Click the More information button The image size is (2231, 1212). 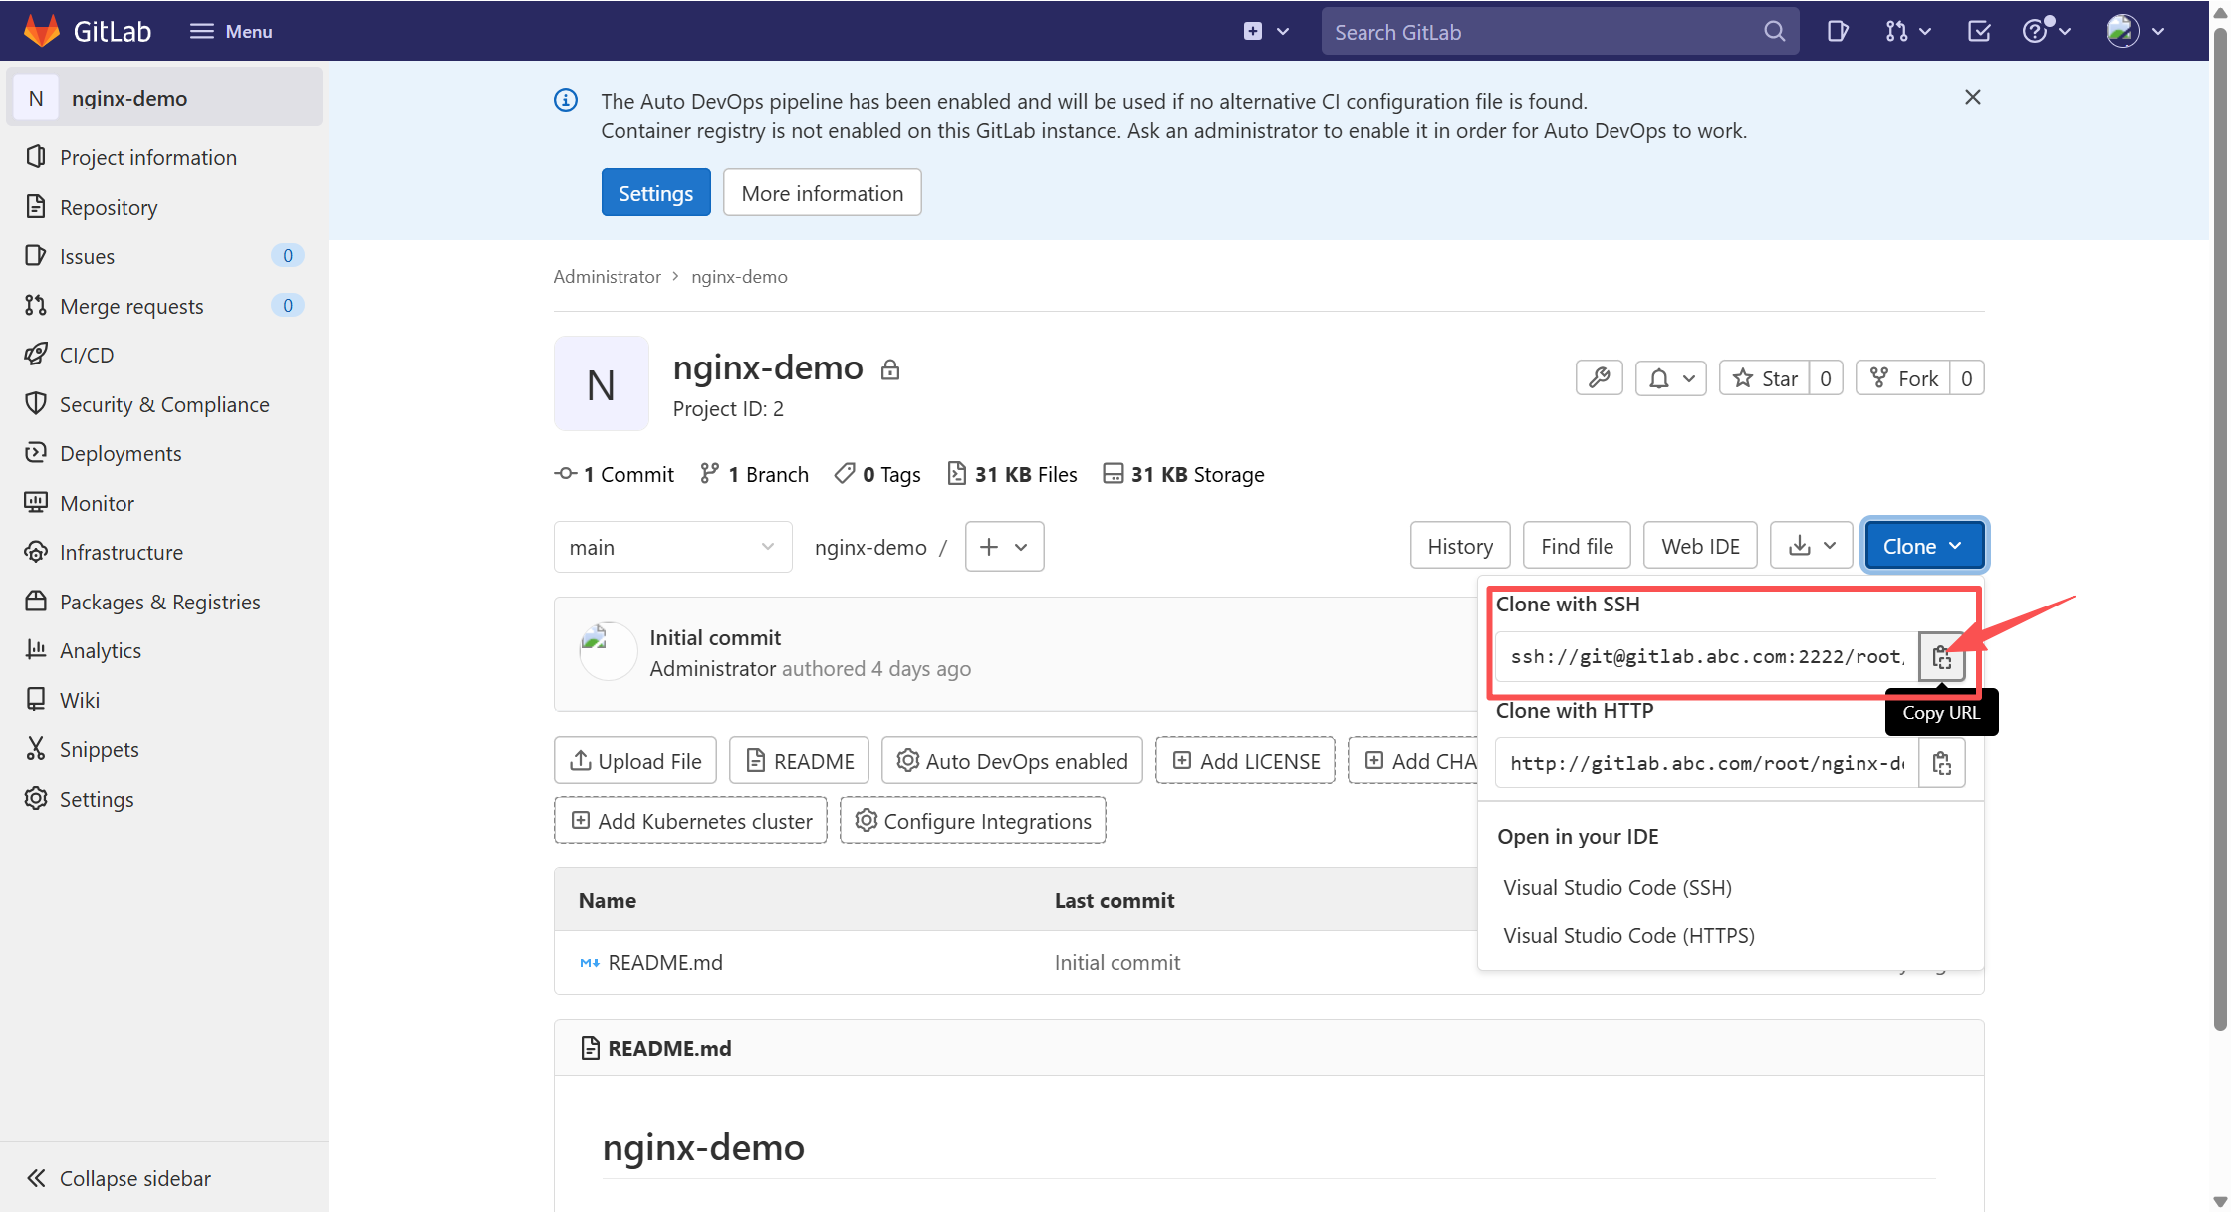pyautogui.click(x=822, y=192)
